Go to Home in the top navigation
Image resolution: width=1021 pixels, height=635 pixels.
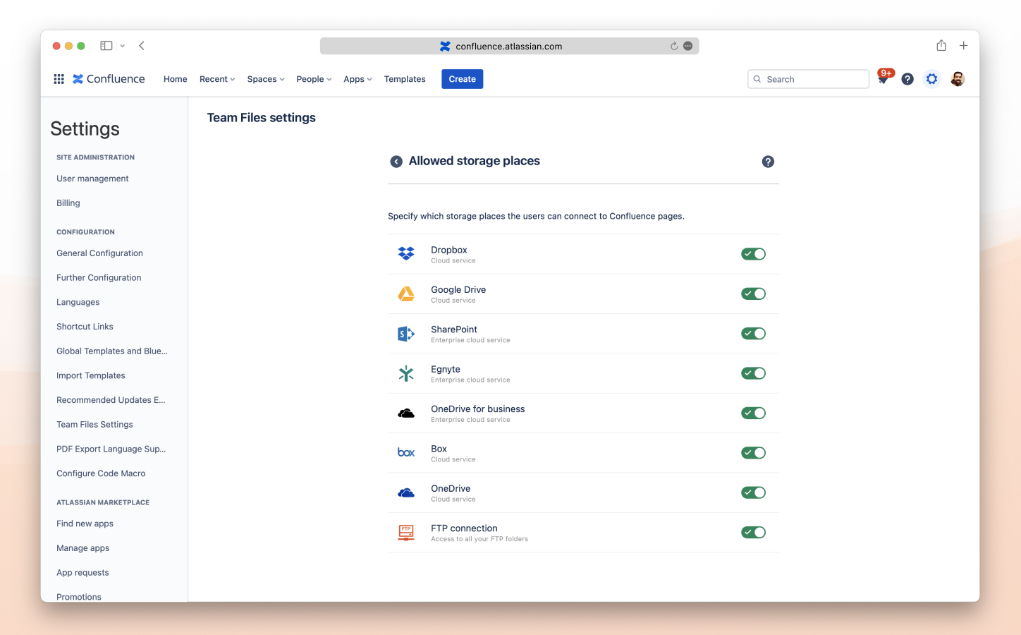pos(175,79)
